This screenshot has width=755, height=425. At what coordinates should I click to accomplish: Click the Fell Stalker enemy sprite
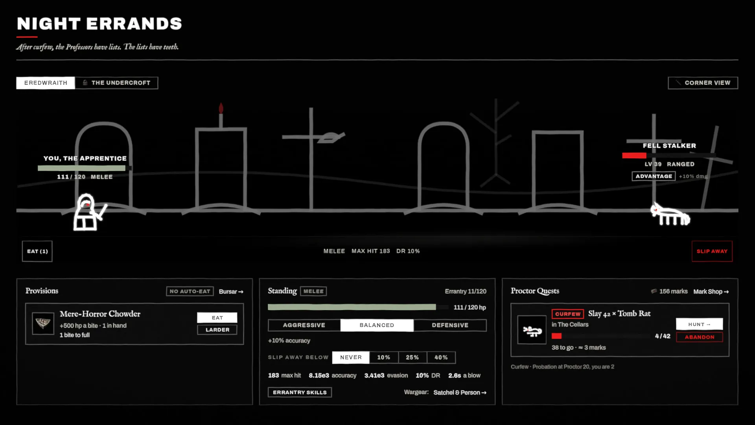click(x=670, y=214)
